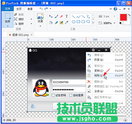Select the yellow highlighter tool

pos(61,23)
